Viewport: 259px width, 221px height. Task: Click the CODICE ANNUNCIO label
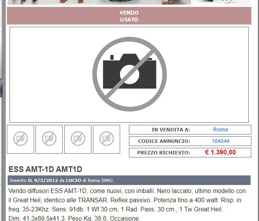pos(164,141)
